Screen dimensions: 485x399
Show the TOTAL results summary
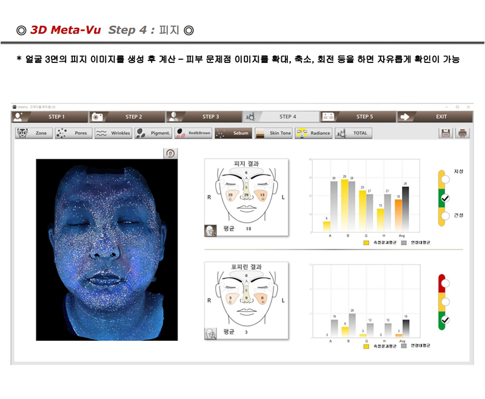click(x=353, y=133)
